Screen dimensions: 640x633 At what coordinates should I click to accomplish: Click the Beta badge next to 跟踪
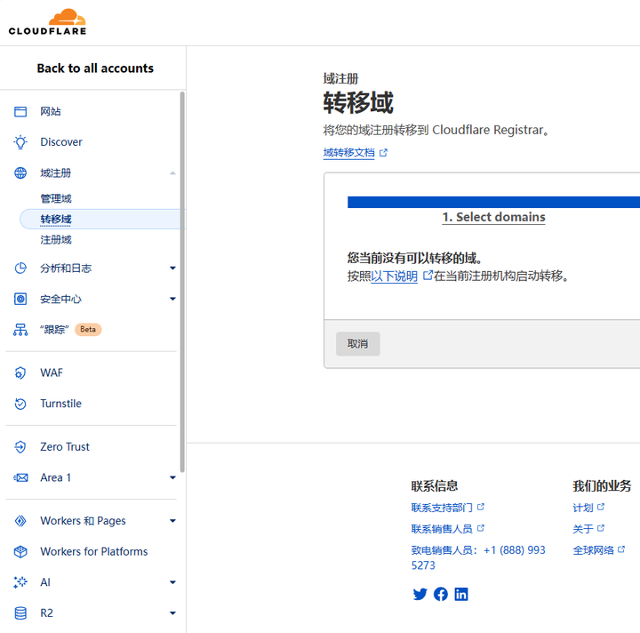pyautogui.click(x=88, y=329)
